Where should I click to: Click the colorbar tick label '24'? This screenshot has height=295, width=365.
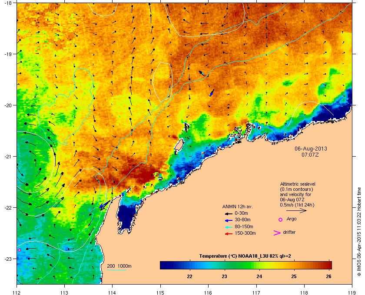pyautogui.click(x=259, y=276)
